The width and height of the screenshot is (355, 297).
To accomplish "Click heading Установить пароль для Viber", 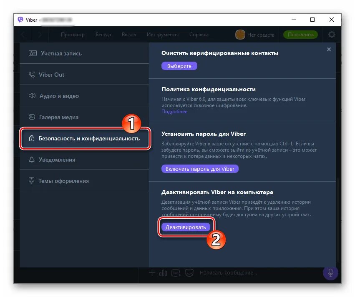I will pyautogui.click(x=203, y=134).
